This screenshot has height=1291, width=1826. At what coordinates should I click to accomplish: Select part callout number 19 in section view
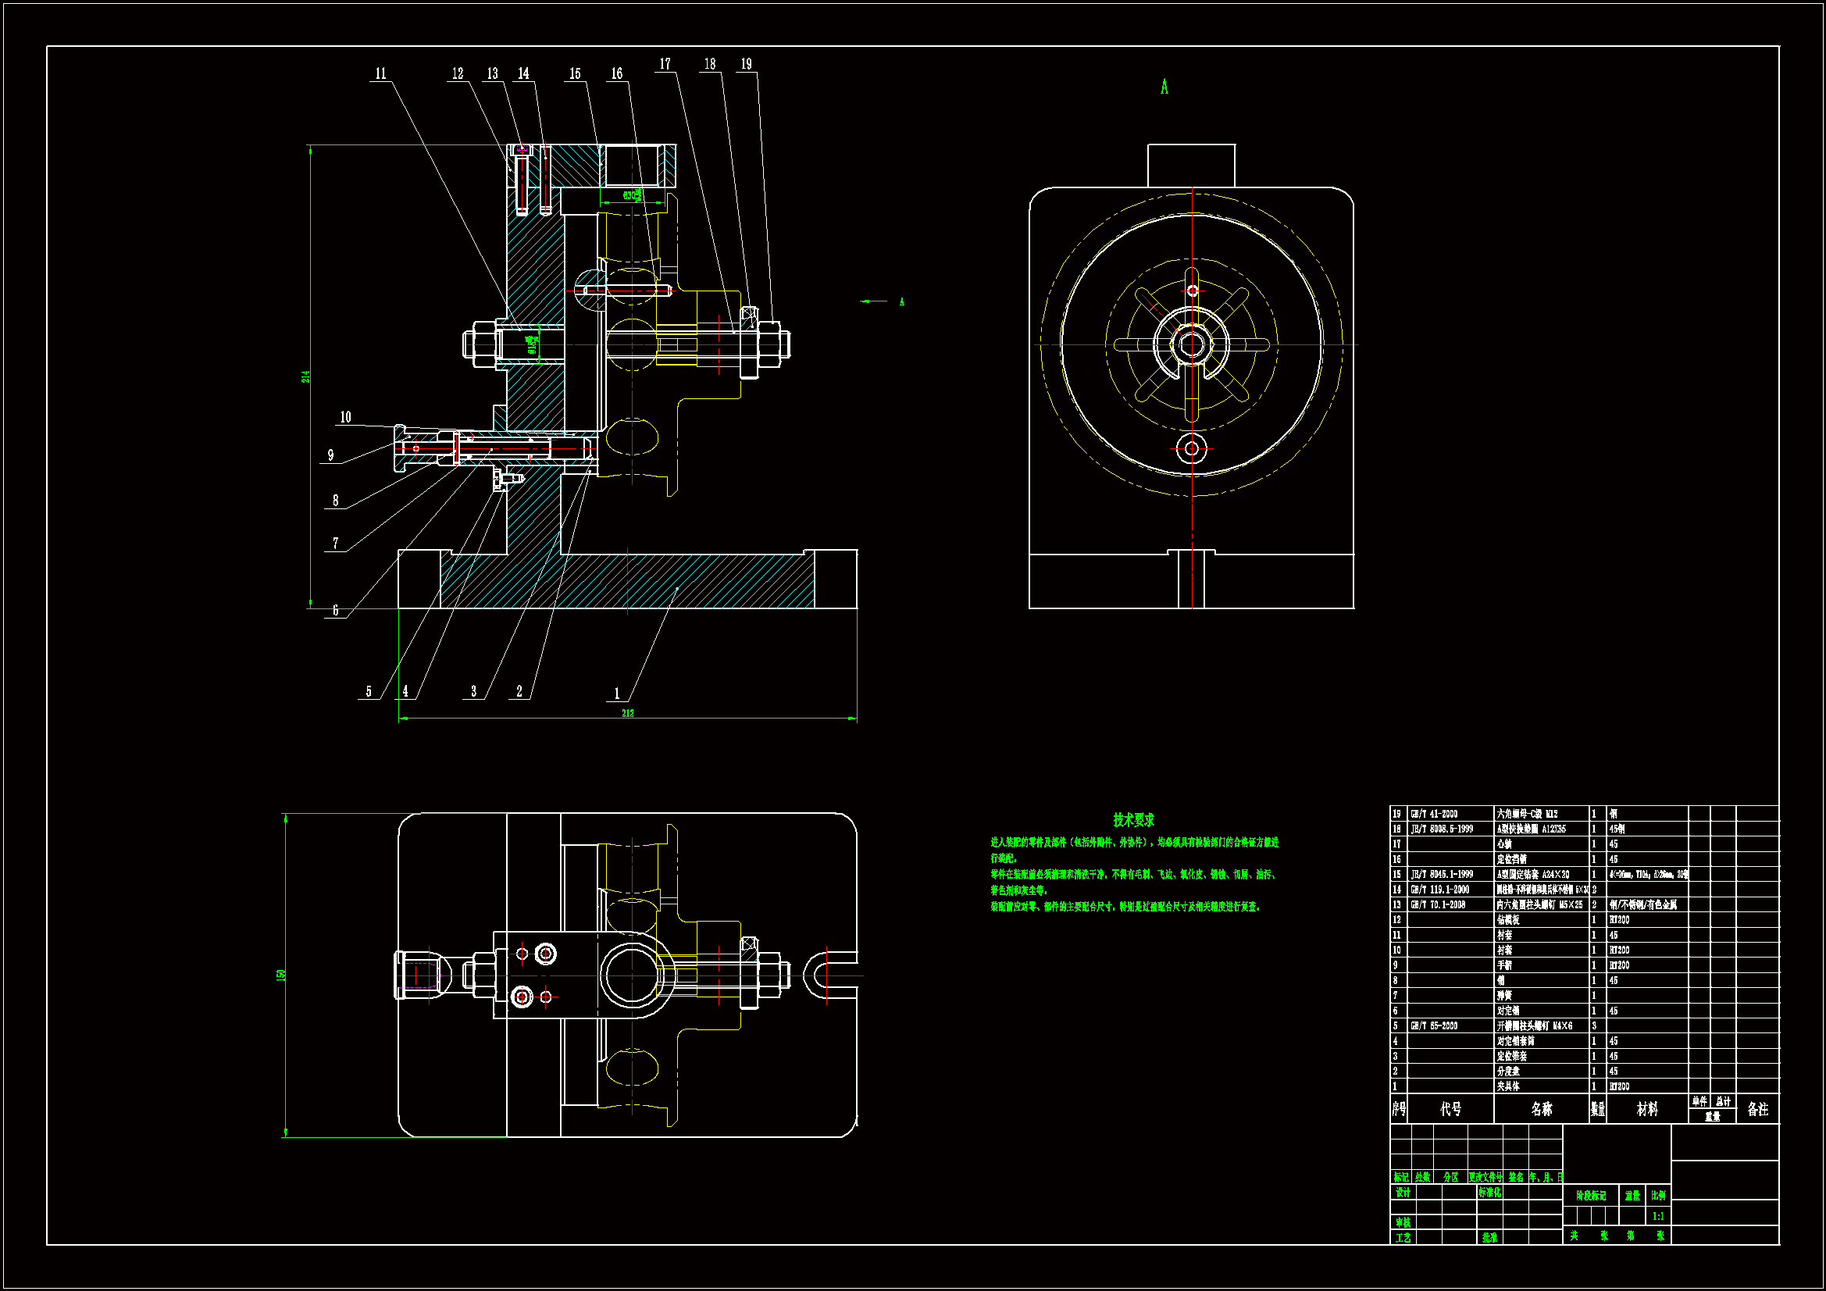pyautogui.click(x=746, y=63)
